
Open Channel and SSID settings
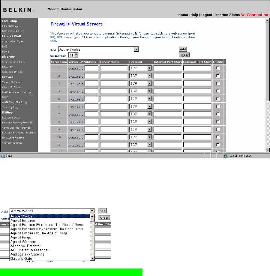(x=13, y=62)
